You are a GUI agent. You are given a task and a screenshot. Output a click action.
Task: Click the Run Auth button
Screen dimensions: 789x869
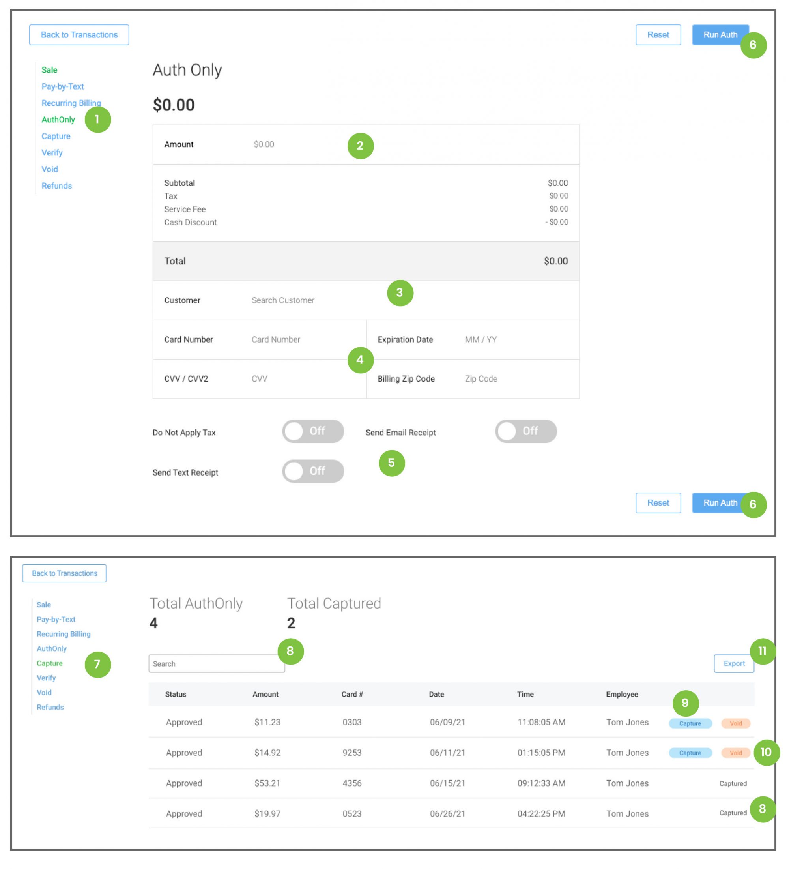coord(720,34)
